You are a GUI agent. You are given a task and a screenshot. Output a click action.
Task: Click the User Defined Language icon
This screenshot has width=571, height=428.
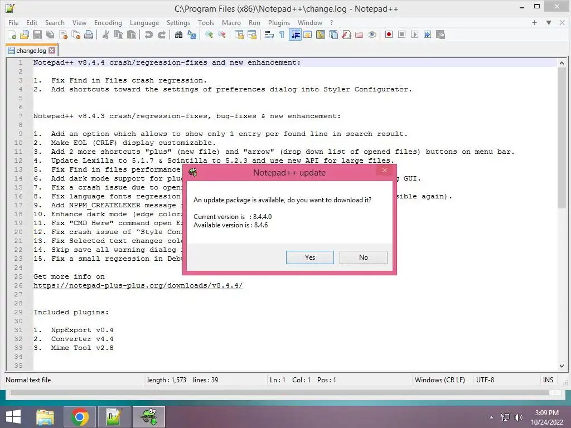point(308,35)
